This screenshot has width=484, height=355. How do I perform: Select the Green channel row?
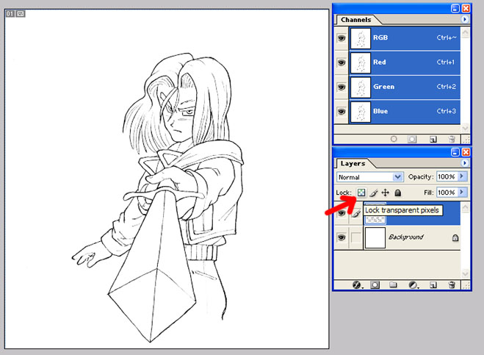coord(404,87)
